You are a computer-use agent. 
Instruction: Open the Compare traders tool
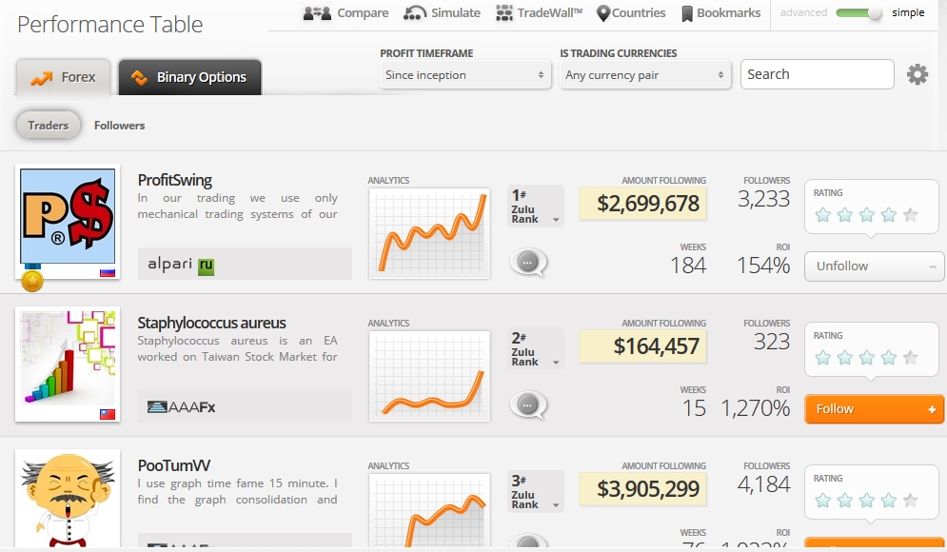[x=345, y=12]
